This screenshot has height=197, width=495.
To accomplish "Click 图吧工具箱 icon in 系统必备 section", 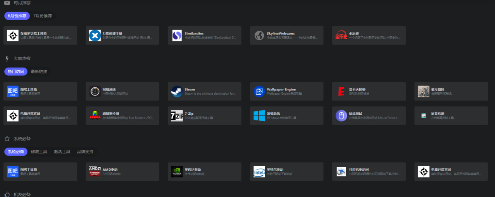I will (13, 172).
